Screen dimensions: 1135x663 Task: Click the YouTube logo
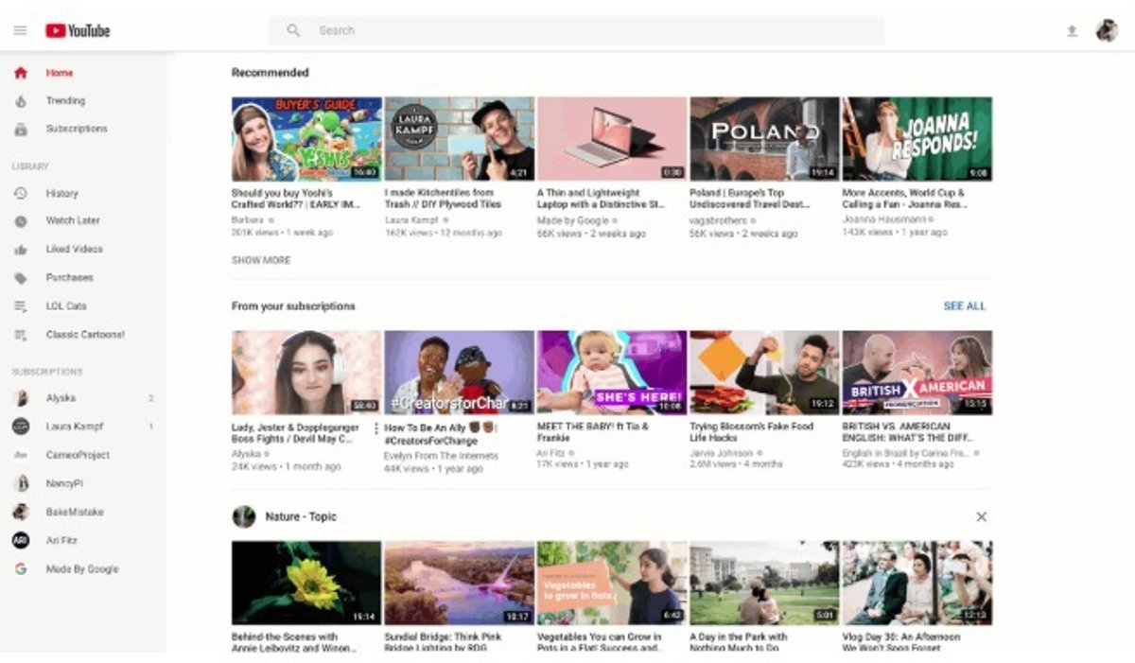pos(78,31)
